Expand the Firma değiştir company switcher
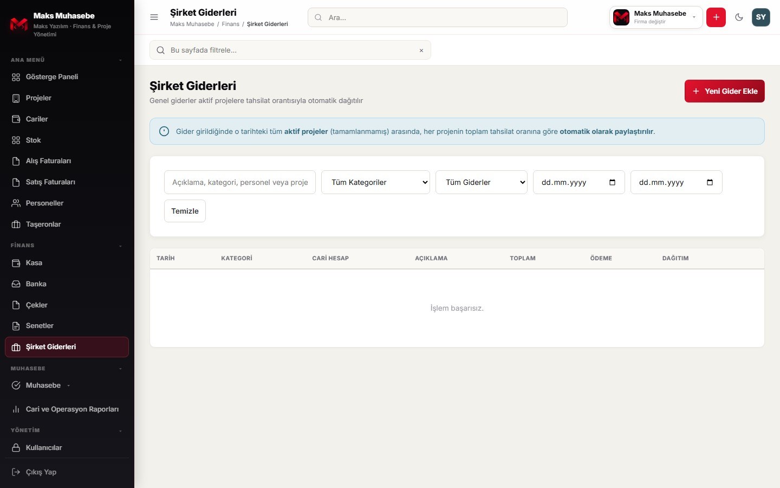780x488 pixels. pos(656,17)
